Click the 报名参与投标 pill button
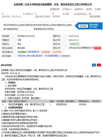The width and height of the screenshot is (103, 137). (x=57, y=52)
